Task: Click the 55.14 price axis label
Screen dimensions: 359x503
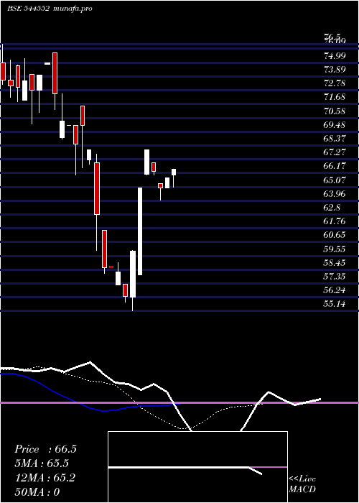Action: (335, 303)
